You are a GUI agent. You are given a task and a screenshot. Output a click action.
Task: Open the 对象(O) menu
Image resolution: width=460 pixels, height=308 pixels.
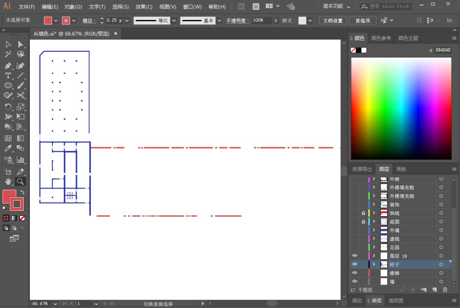tap(73, 7)
